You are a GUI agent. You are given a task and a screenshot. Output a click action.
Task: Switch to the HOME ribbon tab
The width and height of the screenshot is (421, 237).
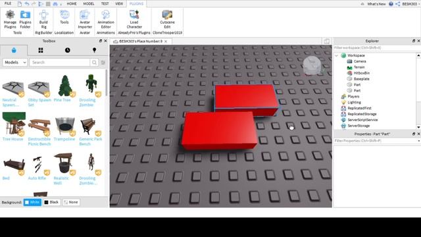pos(72,4)
